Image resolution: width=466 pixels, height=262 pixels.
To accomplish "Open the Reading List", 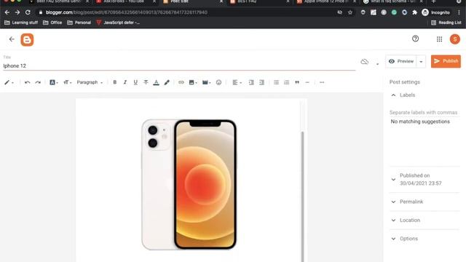I will click(446, 23).
